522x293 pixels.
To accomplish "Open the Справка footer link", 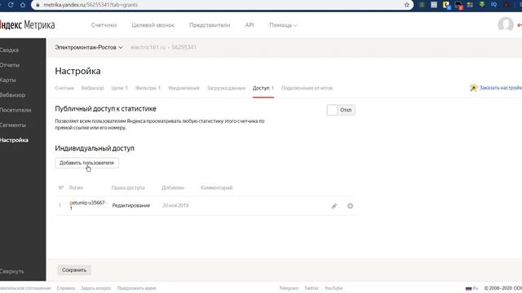I will [65, 288].
